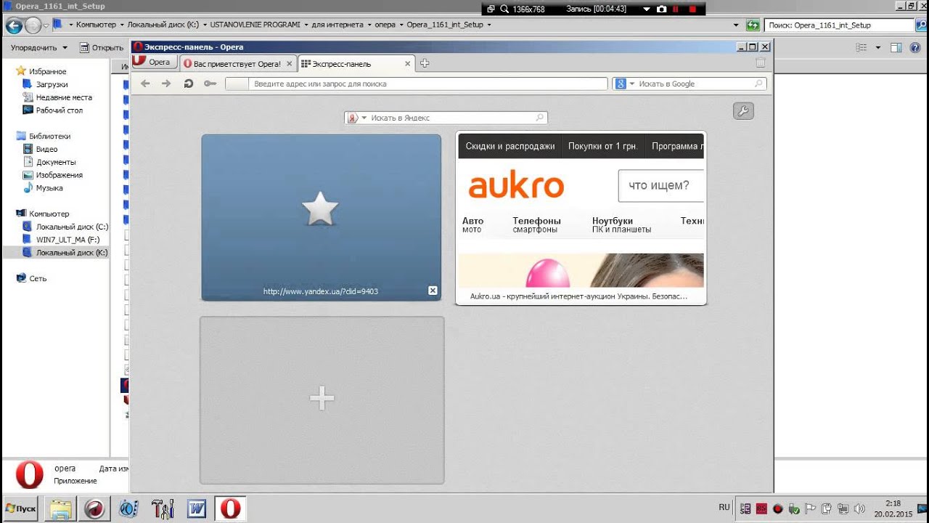This screenshot has height=523, width=929.
Task: Open 'Документы' library in sidebar
Action: pos(49,162)
